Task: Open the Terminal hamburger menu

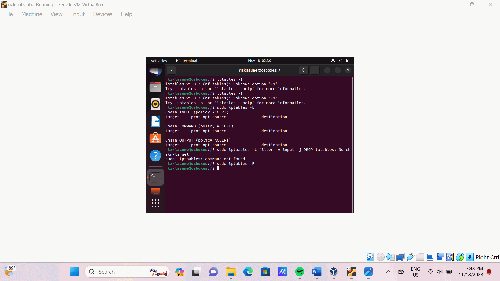Action: 315,70
